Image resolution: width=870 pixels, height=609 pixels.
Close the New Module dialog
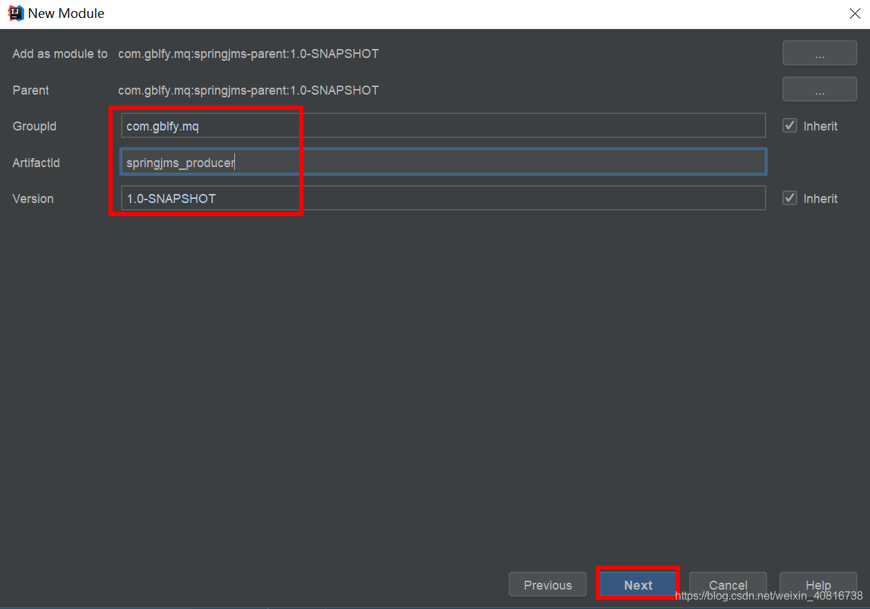pos(854,13)
